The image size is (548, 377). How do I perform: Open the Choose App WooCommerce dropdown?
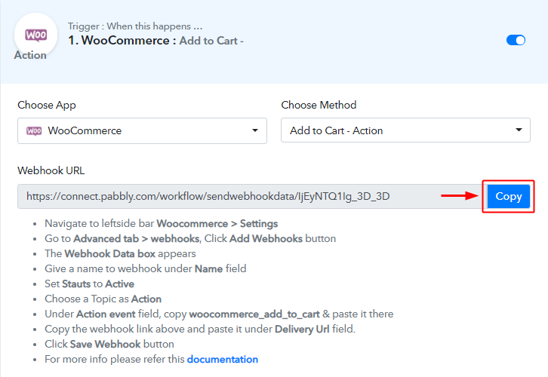pos(142,130)
